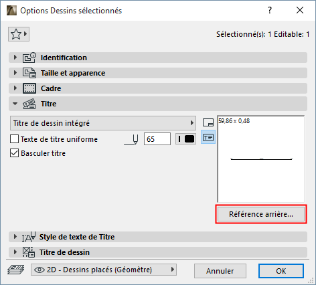Click the pen number field showing 65
Screen dimensions: 316x285
tap(157, 139)
